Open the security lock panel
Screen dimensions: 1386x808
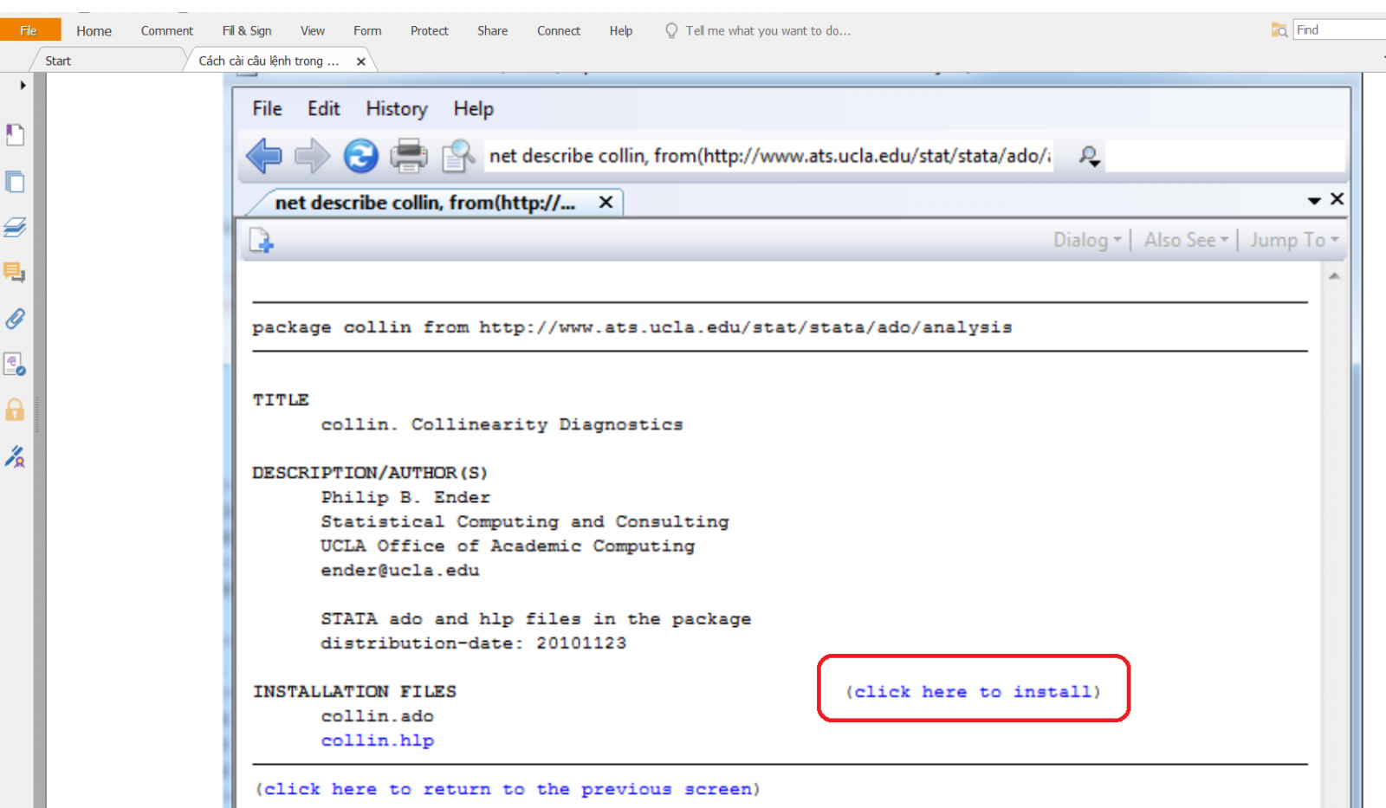click(15, 410)
